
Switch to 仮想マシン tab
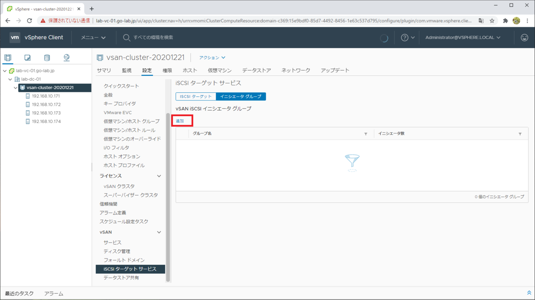tap(220, 70)
